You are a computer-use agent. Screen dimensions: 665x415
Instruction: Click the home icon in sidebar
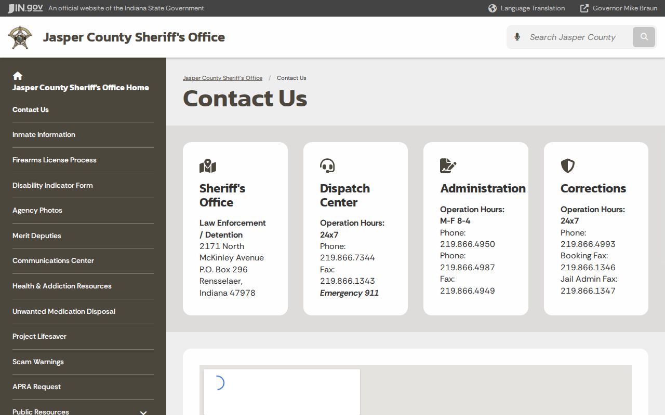point(18,76)
